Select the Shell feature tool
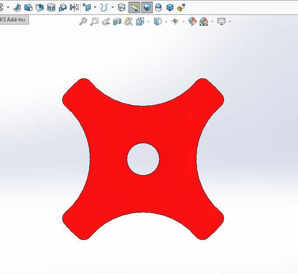Image resolution: width=298 pixels, height=274 pixels. [40, 7]
